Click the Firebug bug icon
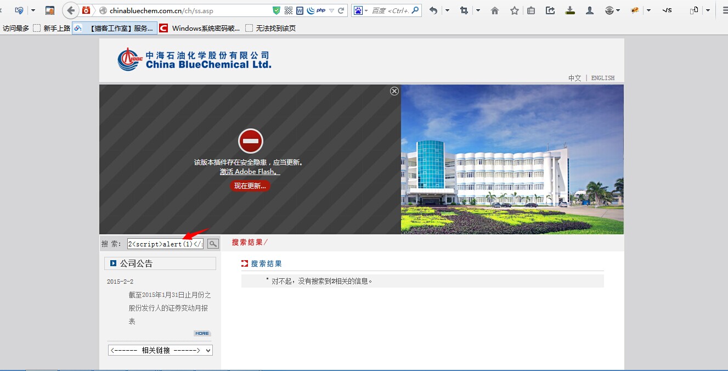The height and width of the screenshot is (371, 728). [635, 10]
